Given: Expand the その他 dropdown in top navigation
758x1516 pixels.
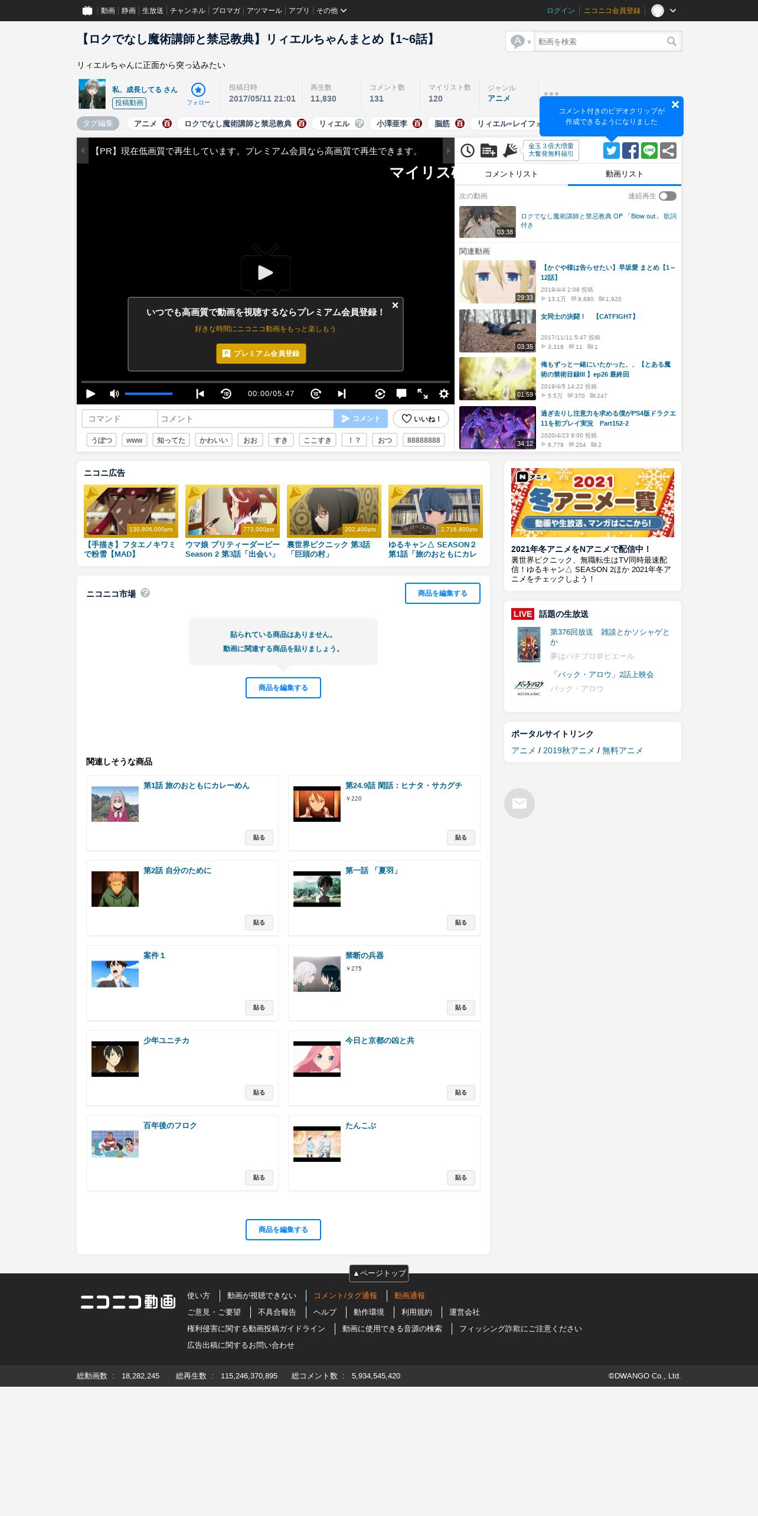Looking at the screenshot, I should (x=332, y=11).
